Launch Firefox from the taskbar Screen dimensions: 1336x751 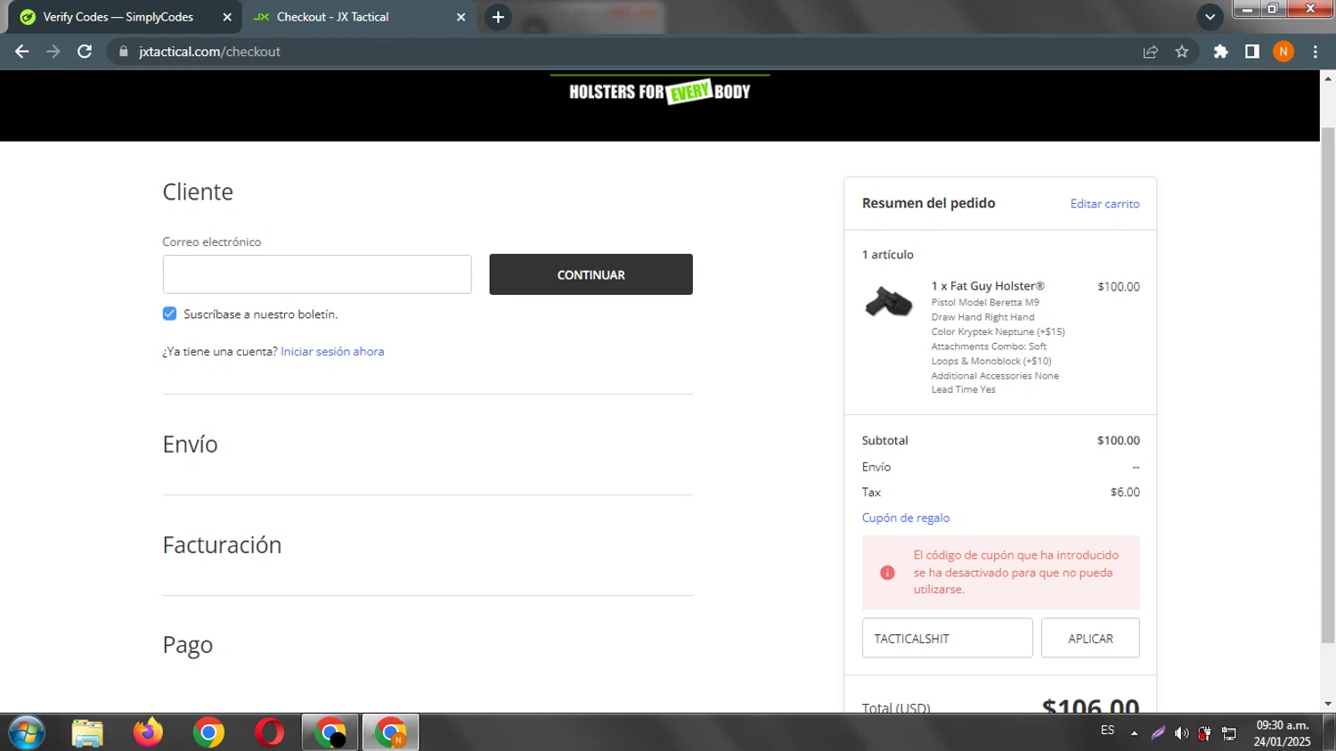tap(148, 732)
